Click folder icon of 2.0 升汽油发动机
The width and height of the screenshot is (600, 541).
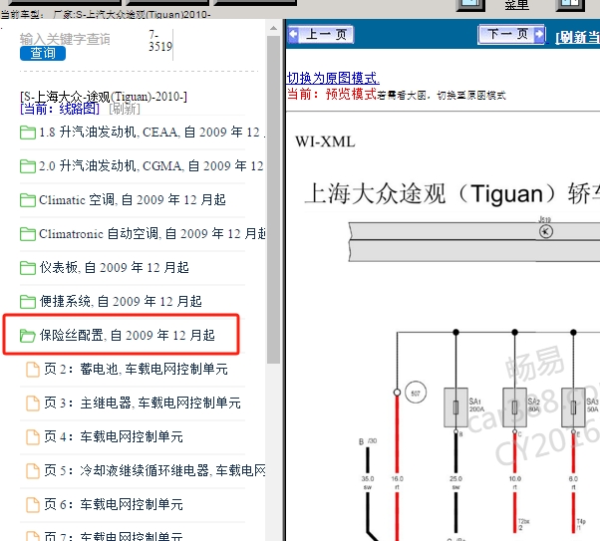pos(28,166)
